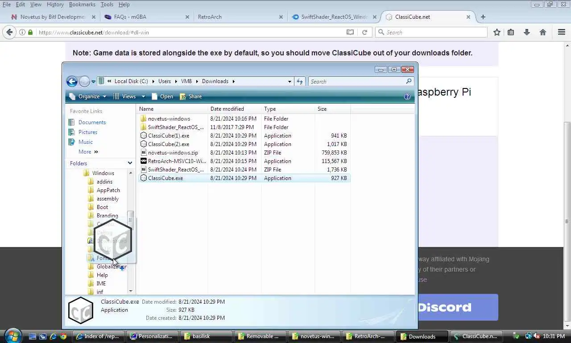Viewport: 571px width, 343px height.
Task: Click the refresh button beside Explorer address bar
Action: pos(300,81)
